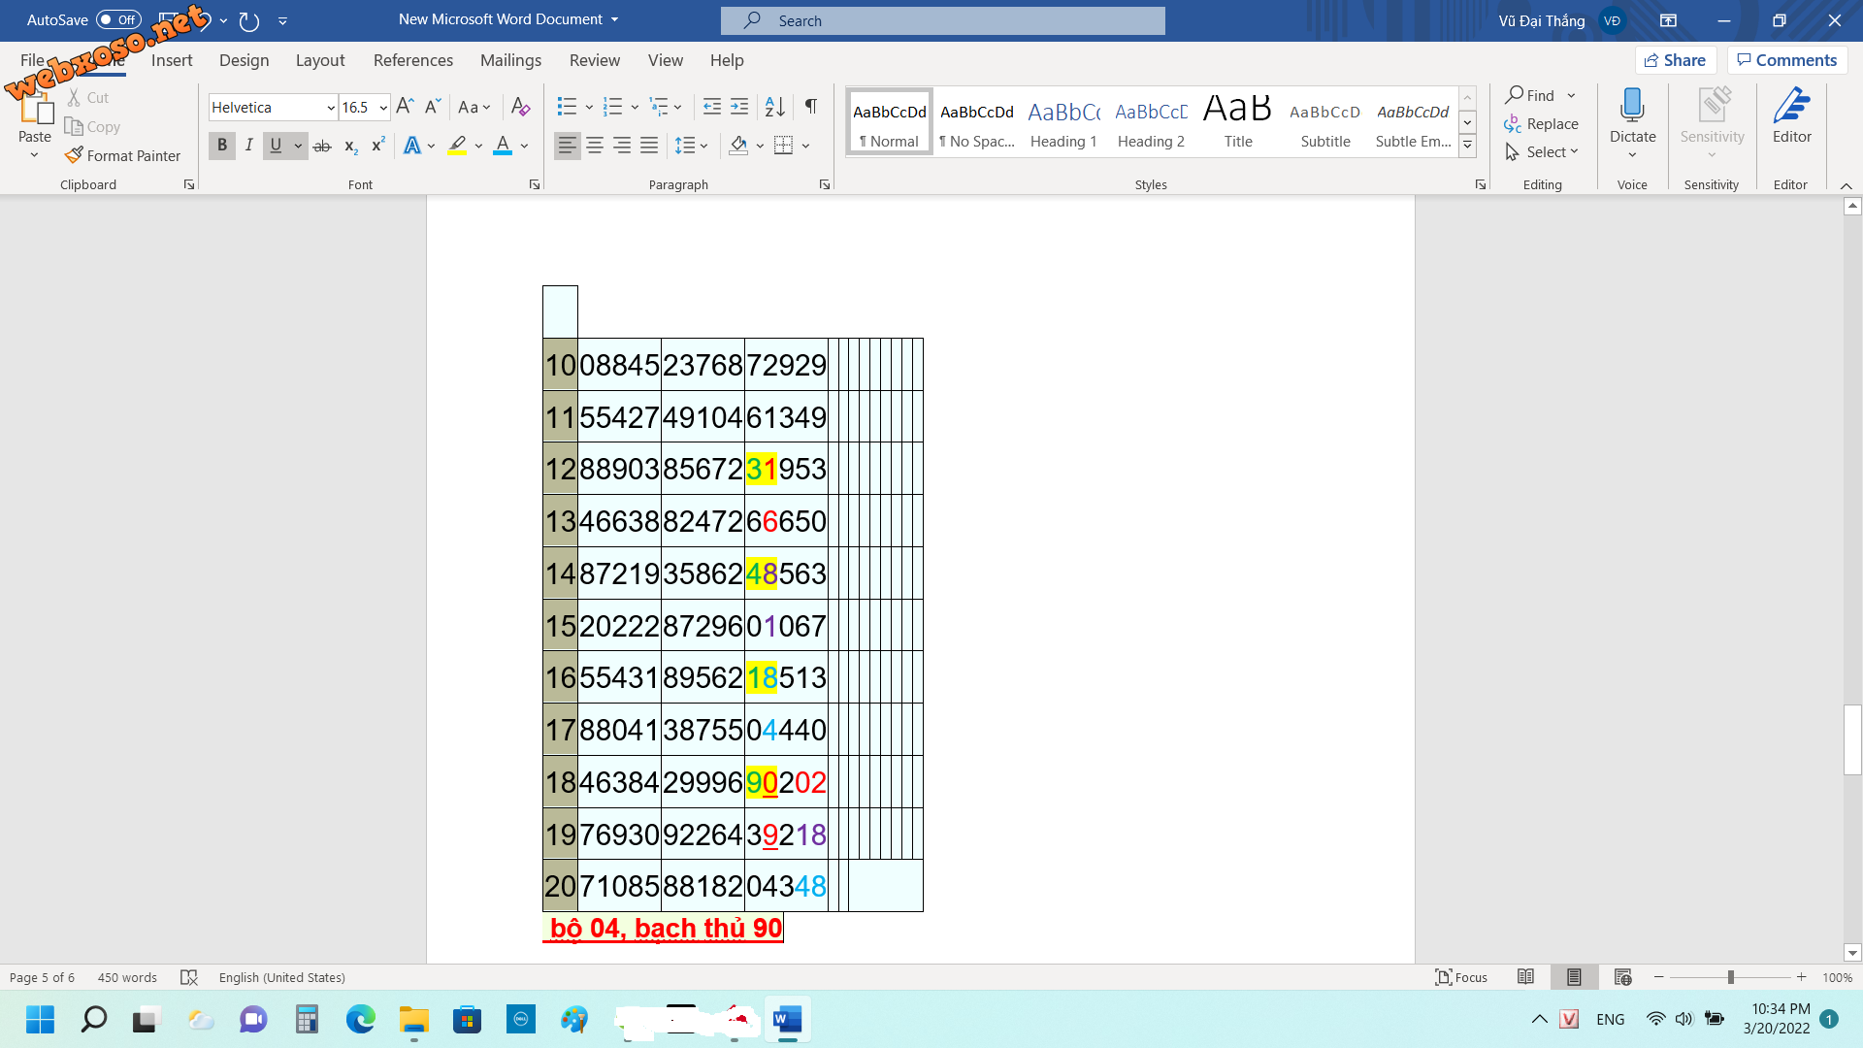Image resolution: width=1863 pixels, height=1048 pixels.
Task: Open Ribbon Display Options
Action: (1669, 20)
